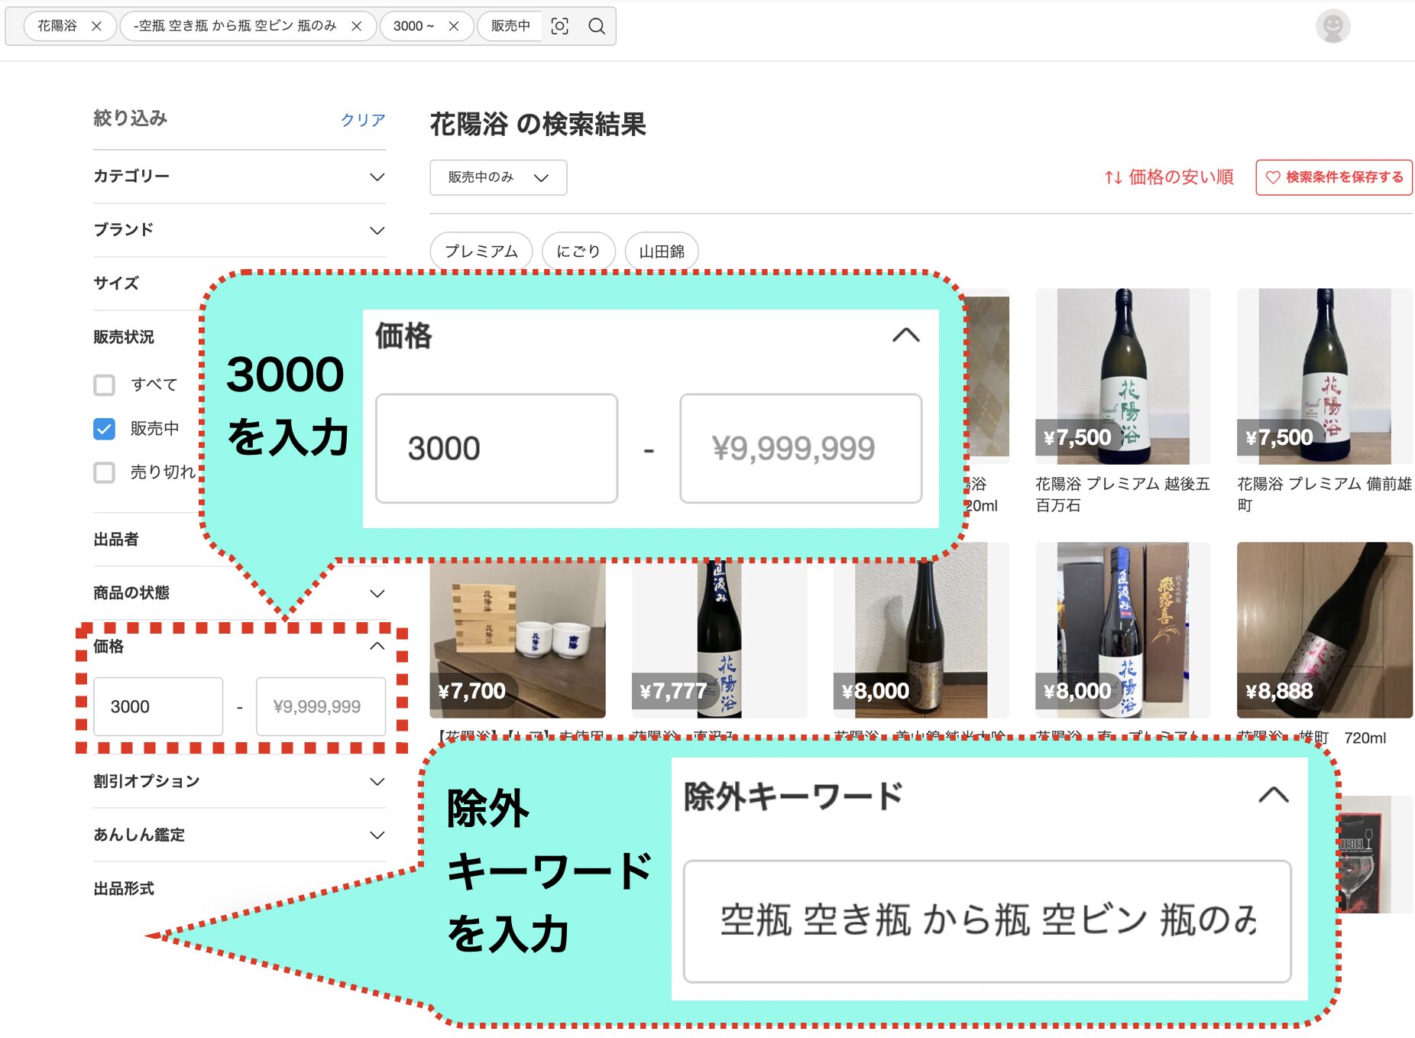The height and width of the screenshot is (1038, 1415).
Task: Sort by 価格の安い順
Action: coord(1169,177)
